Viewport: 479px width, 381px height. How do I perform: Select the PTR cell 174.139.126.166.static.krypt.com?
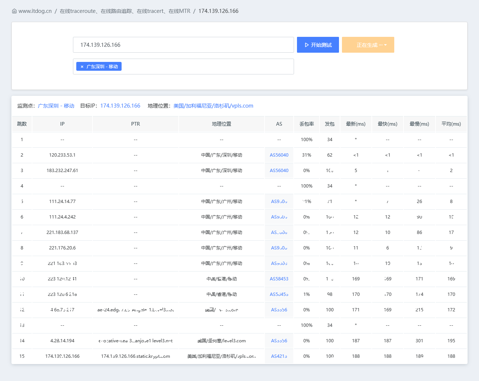pyautogui.click(x=136, y=356)
